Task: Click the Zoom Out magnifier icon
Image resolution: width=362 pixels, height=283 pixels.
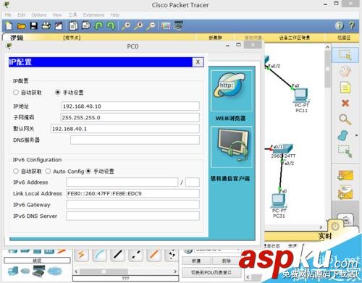Action: pos(151,26)
